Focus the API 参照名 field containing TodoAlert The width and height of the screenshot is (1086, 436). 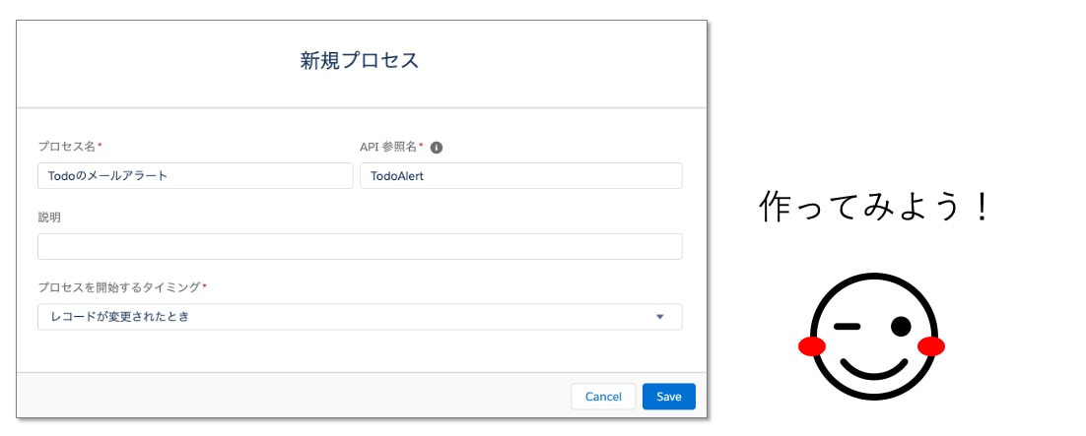(521, 176)
